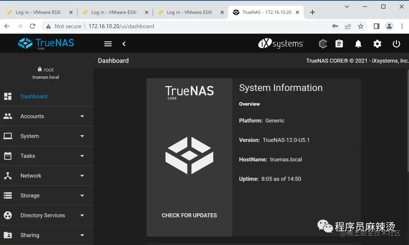Reload the page with refresh icon
The height and width of the screenshot is (245, 409).
tap(32, 26)
